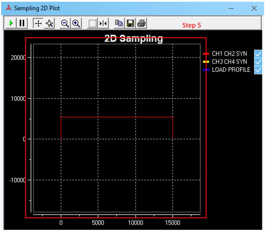
Task: Click the blue LOAD PROFILE legend swatch
Action: (206, 70)
